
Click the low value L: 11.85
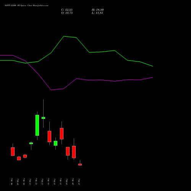click(97, 13)
